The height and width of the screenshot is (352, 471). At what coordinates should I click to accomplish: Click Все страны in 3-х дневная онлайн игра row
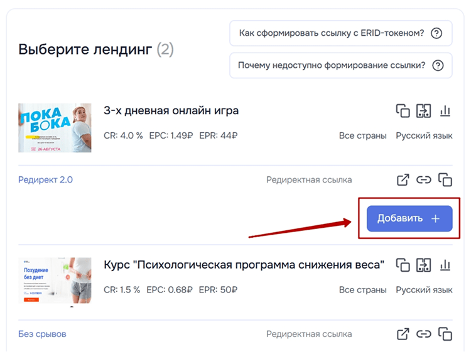(362, 136)
